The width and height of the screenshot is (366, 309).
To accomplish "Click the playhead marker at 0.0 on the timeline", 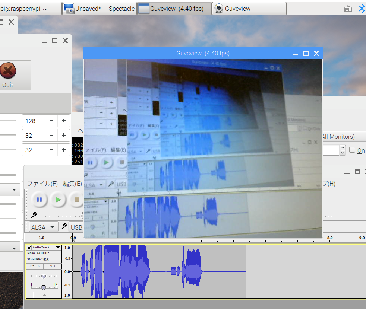I will pos(73,239).
